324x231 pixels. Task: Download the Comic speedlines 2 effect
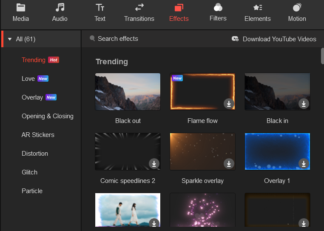point(154,163)
